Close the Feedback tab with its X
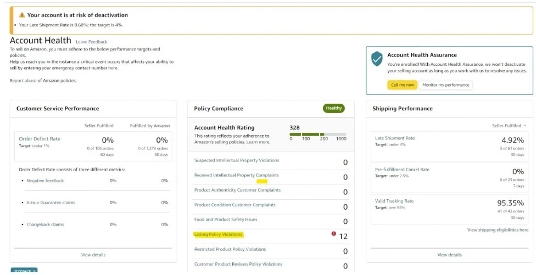This screenshot has width=536, height=275. point(34,271)
